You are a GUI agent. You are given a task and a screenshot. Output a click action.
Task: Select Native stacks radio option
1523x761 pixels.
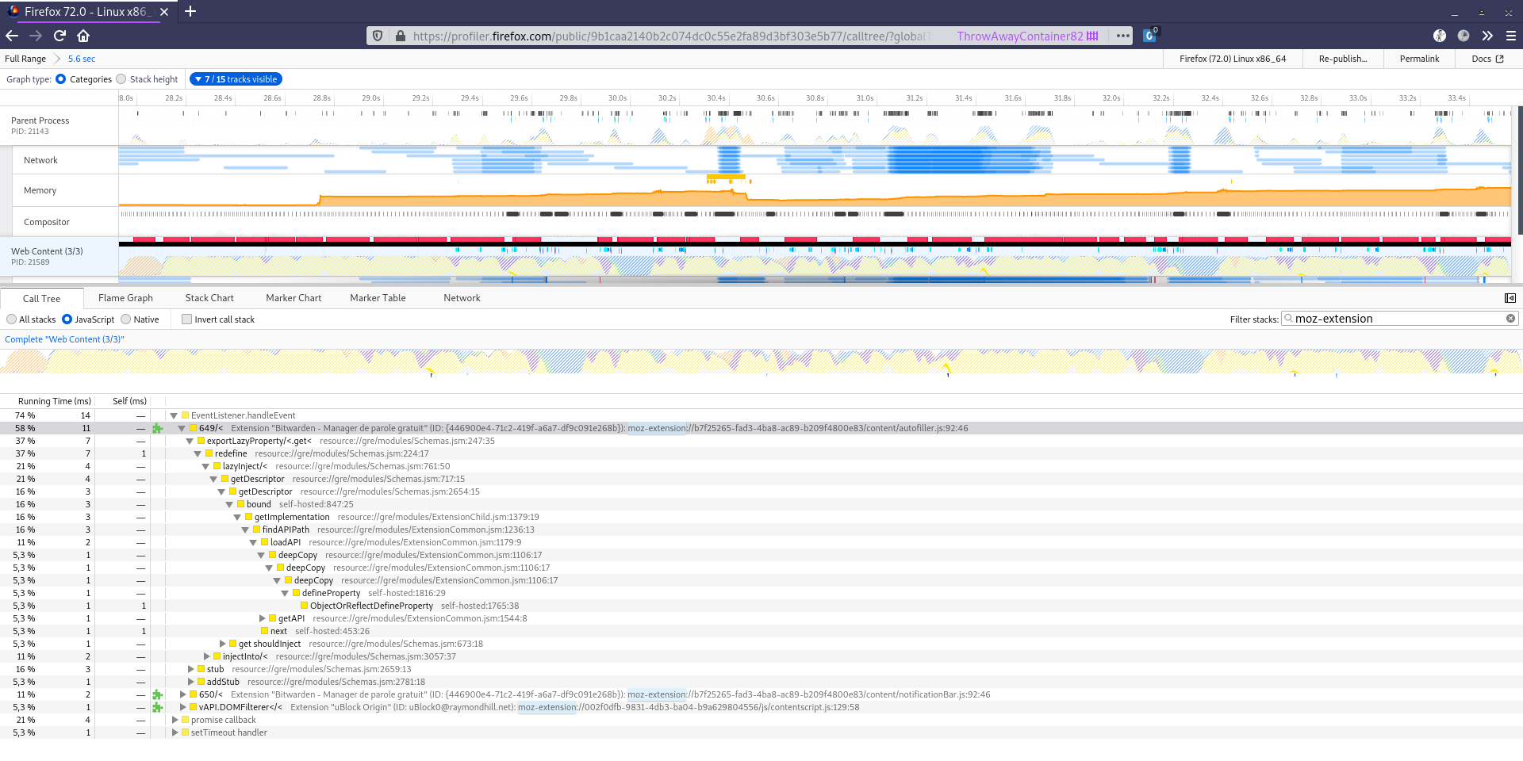(x=125, y=319)
